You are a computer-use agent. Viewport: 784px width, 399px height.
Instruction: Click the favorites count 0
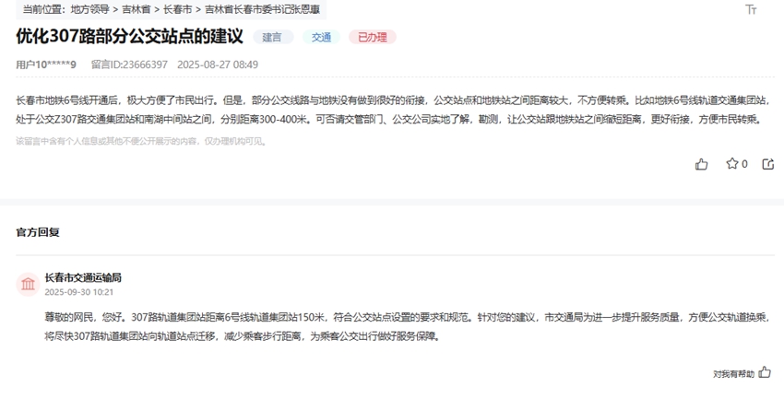click(744, 164)
